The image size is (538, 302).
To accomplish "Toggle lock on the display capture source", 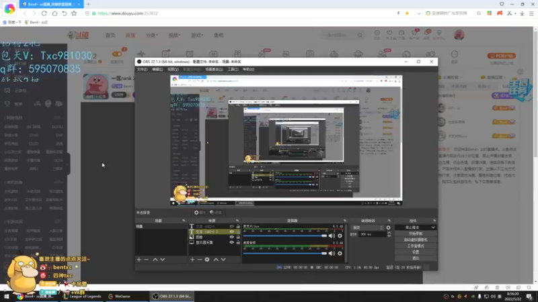I will tap(238, 242).
